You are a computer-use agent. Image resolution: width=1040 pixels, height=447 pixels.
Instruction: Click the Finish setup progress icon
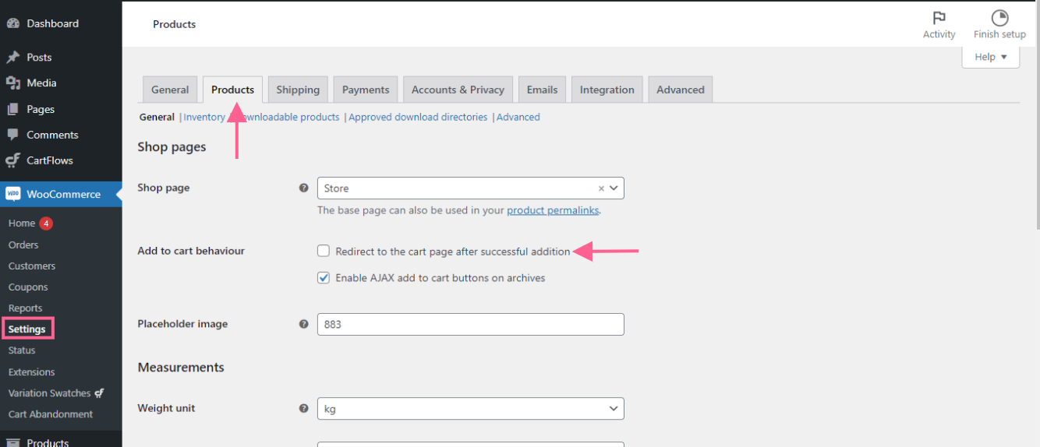click(x=999, y=18)
